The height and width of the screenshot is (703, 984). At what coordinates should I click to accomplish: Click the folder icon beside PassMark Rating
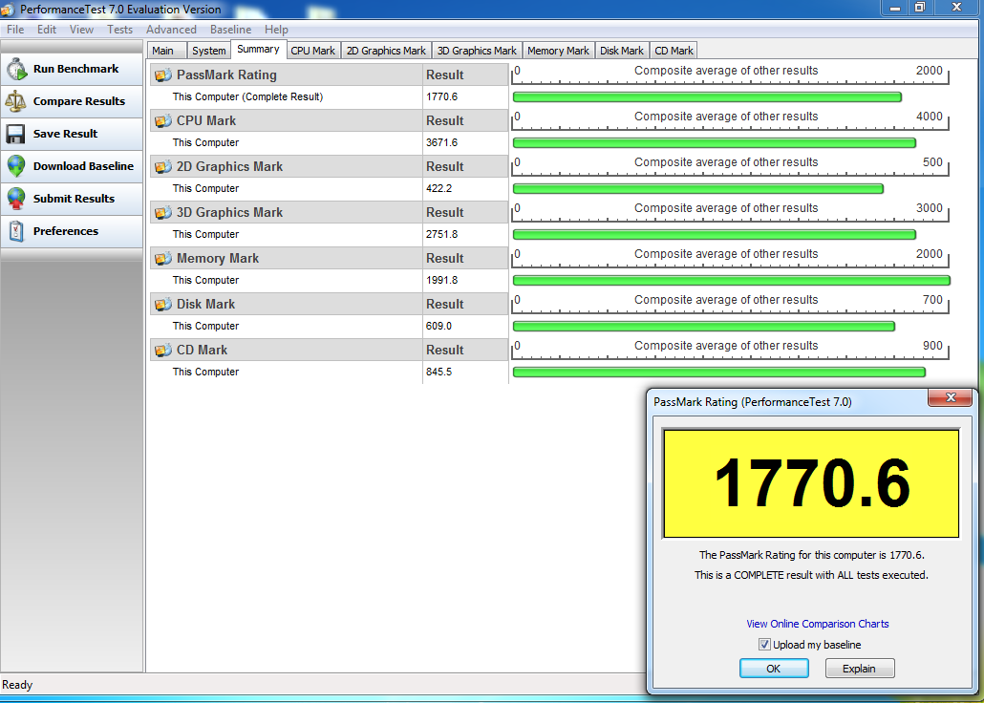(163, 75)
